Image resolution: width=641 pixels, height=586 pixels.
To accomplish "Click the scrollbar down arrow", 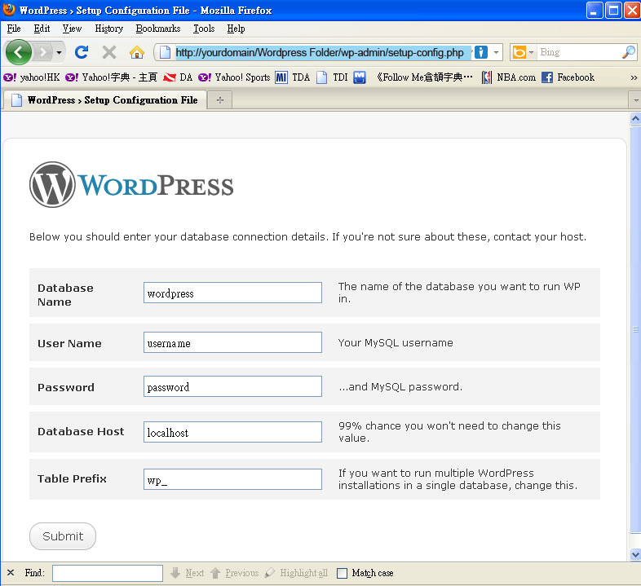I will (635, 554).
